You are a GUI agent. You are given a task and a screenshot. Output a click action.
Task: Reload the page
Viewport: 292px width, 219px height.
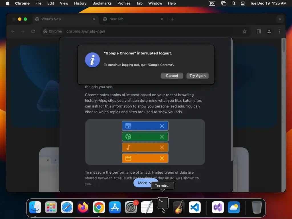tap(33, 31)
